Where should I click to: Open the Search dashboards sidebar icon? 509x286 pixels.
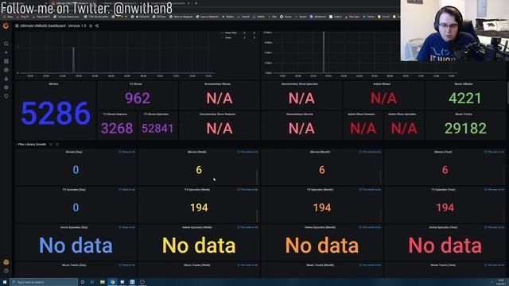[x=6, y=44]
